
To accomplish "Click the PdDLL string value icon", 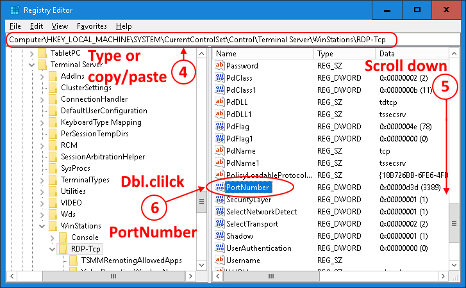I will click(220, 102).
